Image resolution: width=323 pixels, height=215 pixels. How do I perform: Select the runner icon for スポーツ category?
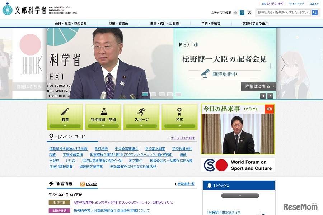click(141, 112)
